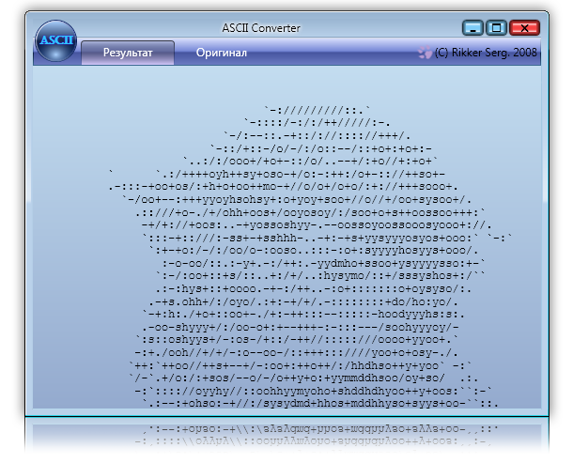
Task: Click the first line of the ASCII art
Action: 317,109
